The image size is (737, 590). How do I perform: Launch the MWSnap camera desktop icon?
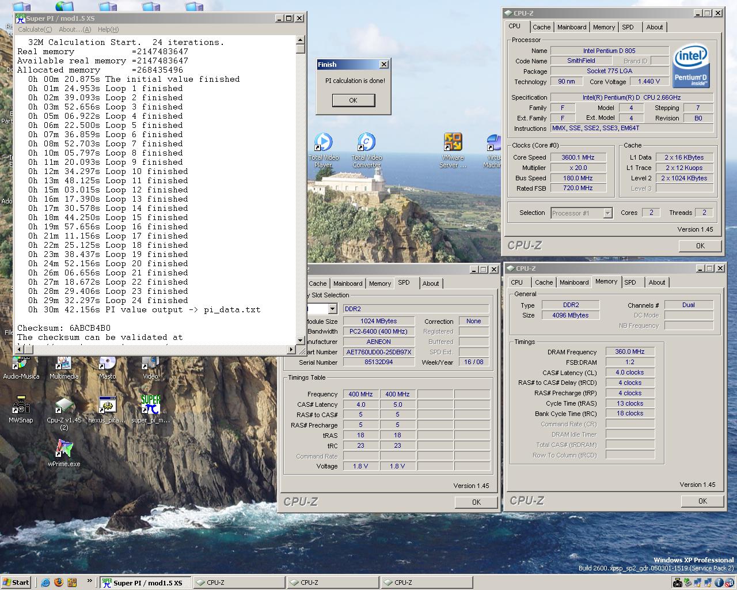pos(21,410)
